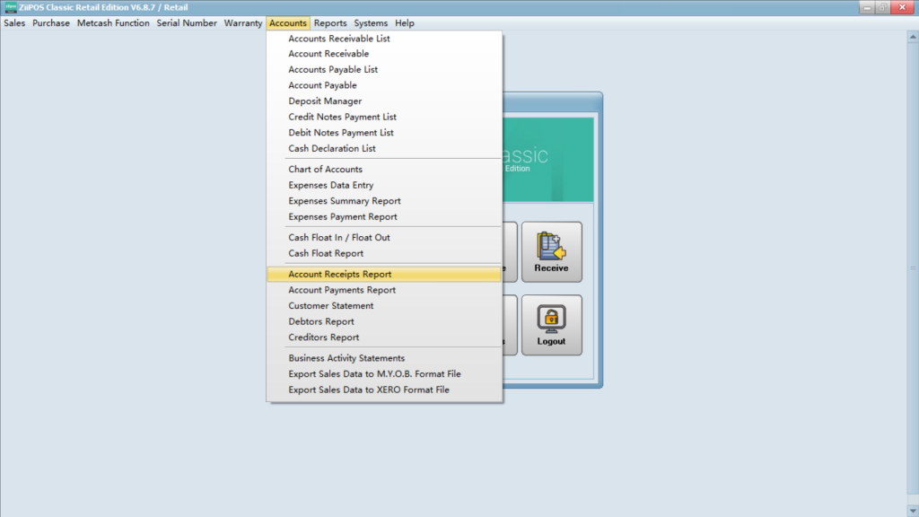View Customer Statement

tap(384, 305)
